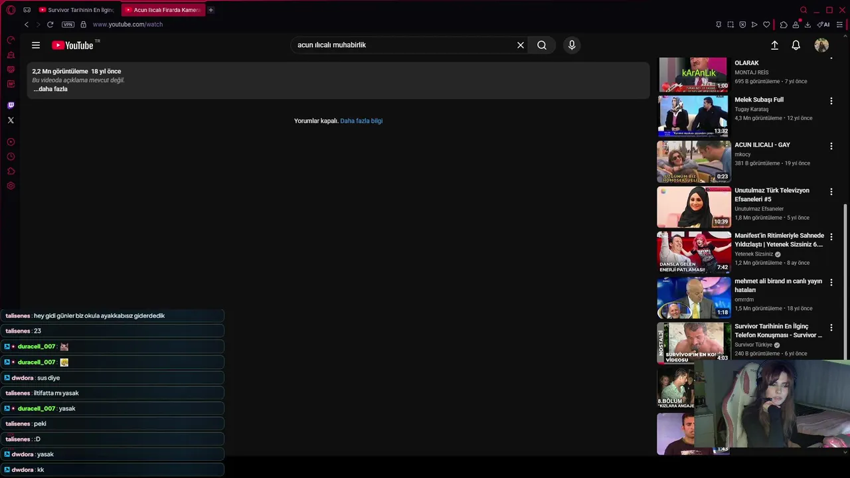Image resolution: width=850 pixels, height=478 pixels.
Task: Open ad blocker shield icon
Action: [x=742, y=25]
